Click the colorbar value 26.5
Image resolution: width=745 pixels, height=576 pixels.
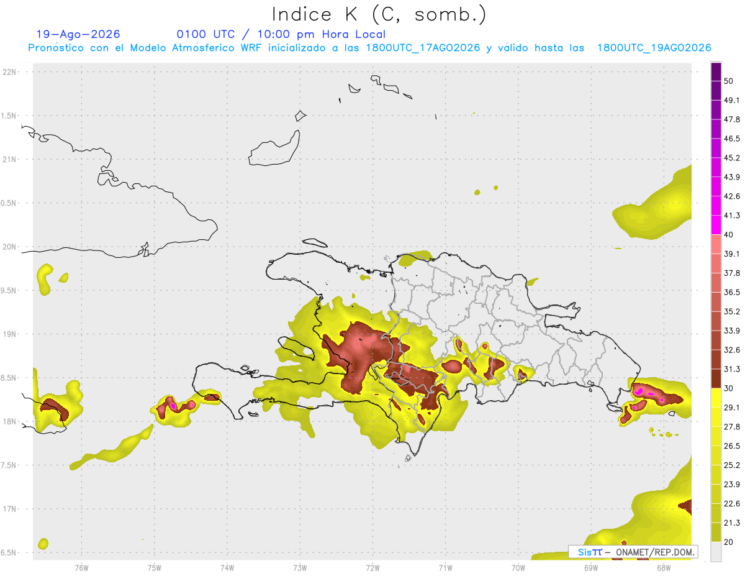pos(732,446)
